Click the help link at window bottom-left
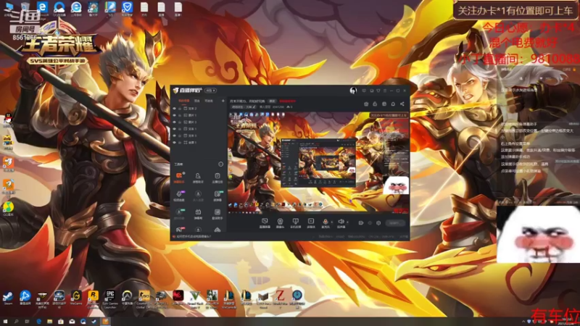This screenshot has width=580, height=326. (x=192, y=237)
